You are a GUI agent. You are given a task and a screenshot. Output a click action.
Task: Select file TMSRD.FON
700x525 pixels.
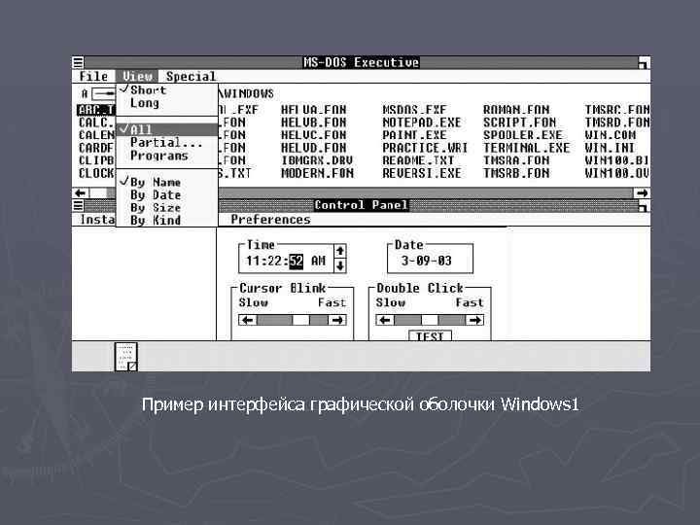617,122
